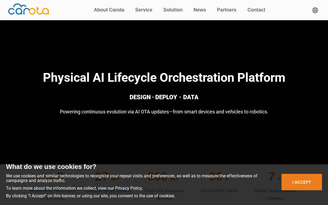Click the 'We use cookies and similar technologies' paragraph
The width and height of the screenshot is (328, 205).
(x=132, y=178)
